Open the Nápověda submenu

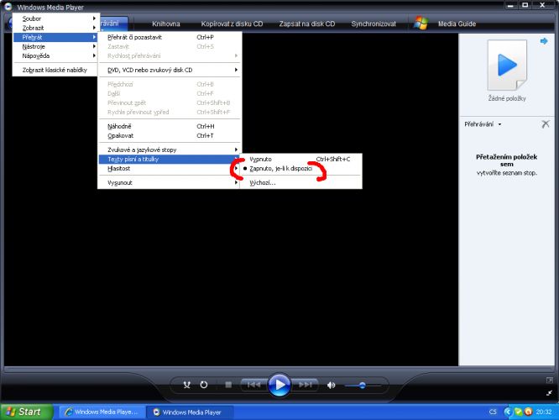55,55
